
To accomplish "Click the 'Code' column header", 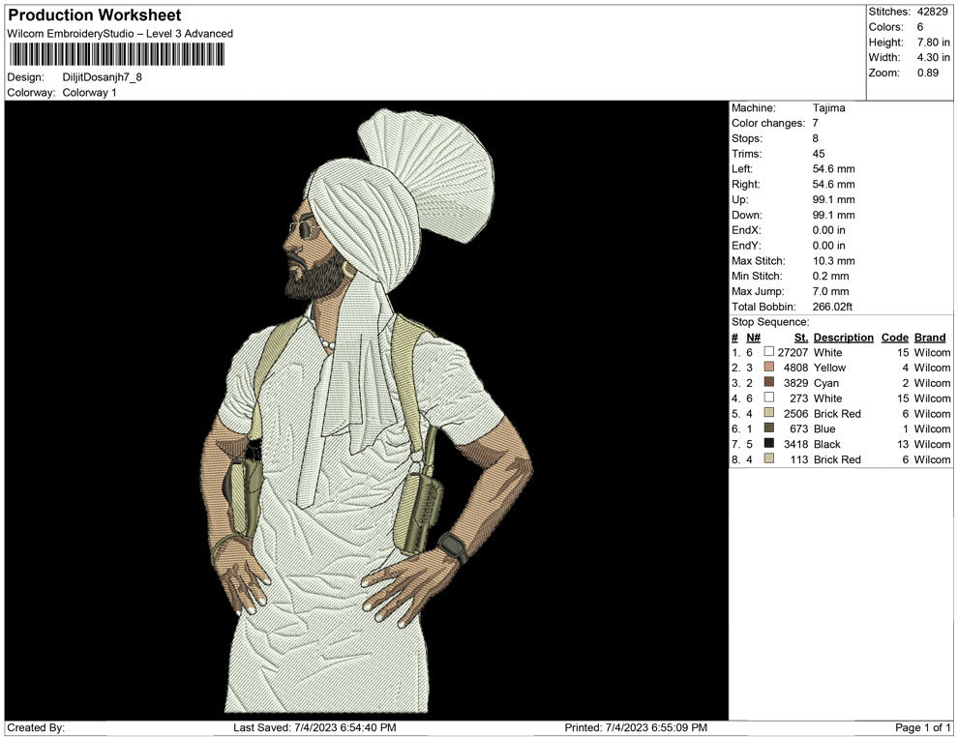I will pos(894,337).
